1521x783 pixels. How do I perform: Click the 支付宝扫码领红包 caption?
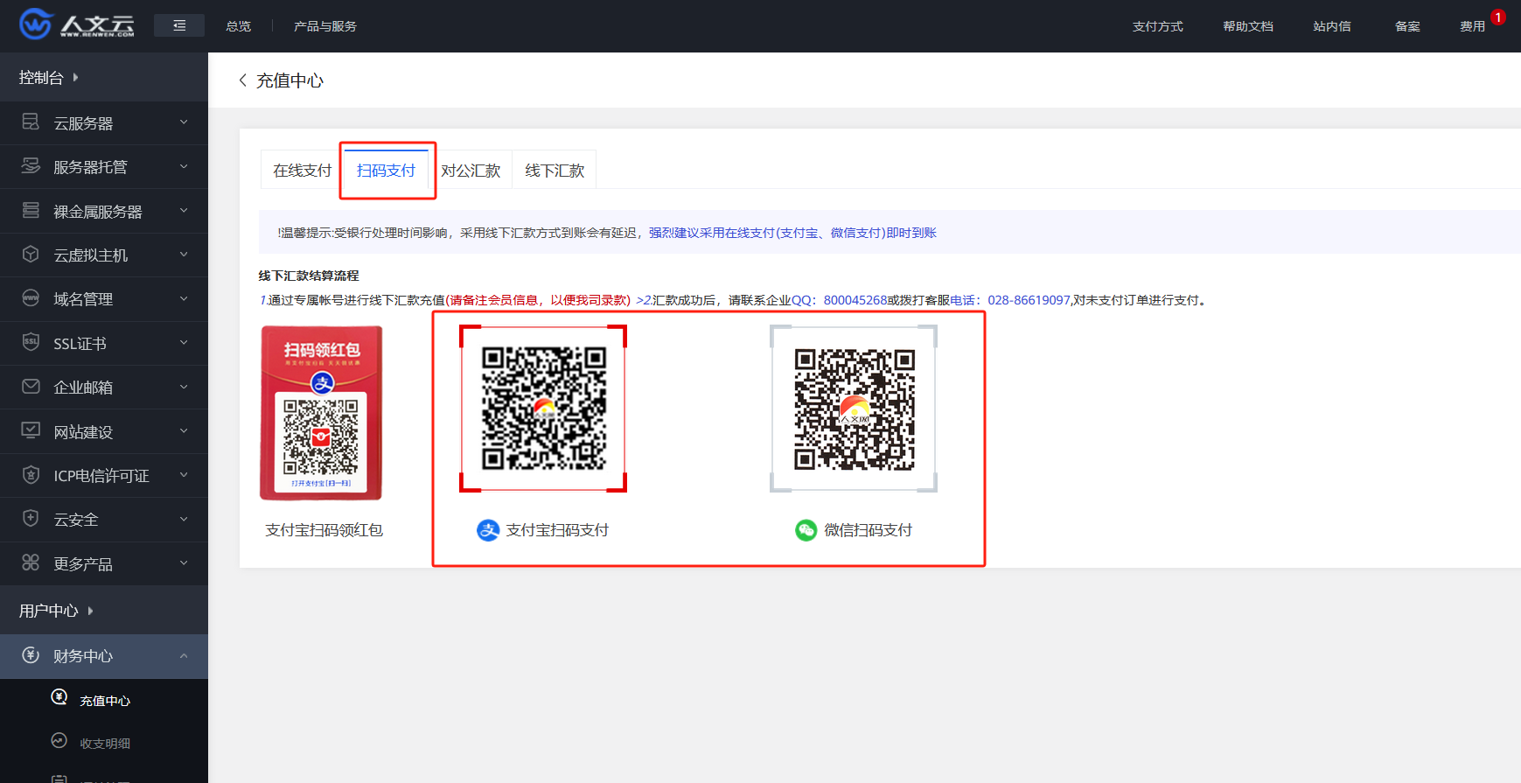[x=324, y=530]
